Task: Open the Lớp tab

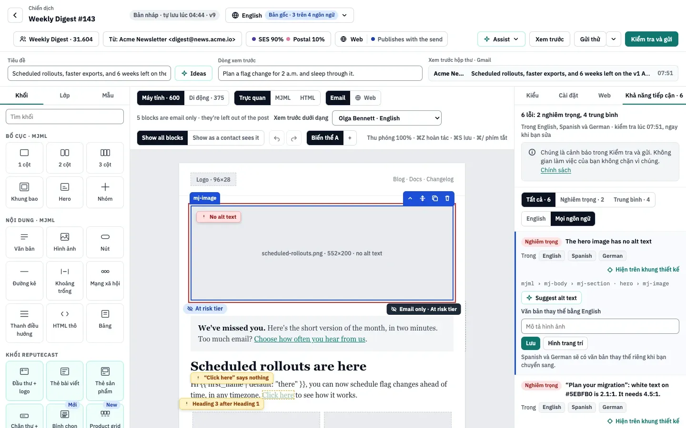Action: click(x=65, y=95)
